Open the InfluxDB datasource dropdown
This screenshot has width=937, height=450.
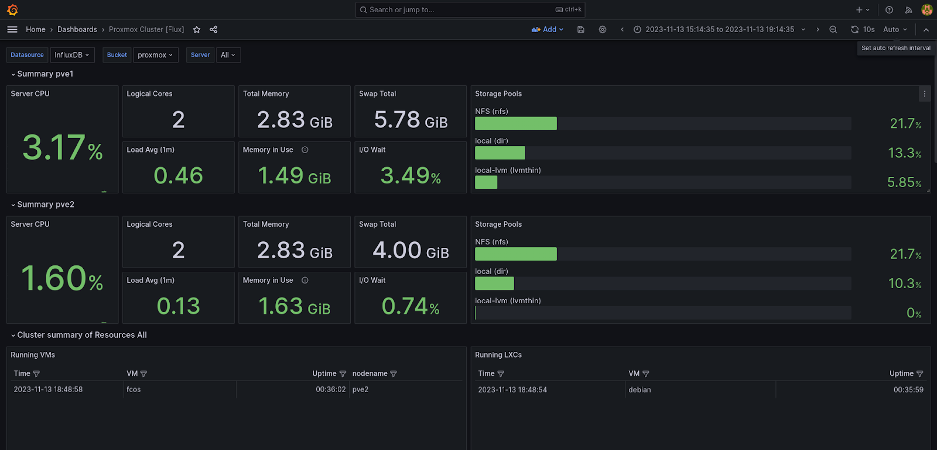point(72,55)
